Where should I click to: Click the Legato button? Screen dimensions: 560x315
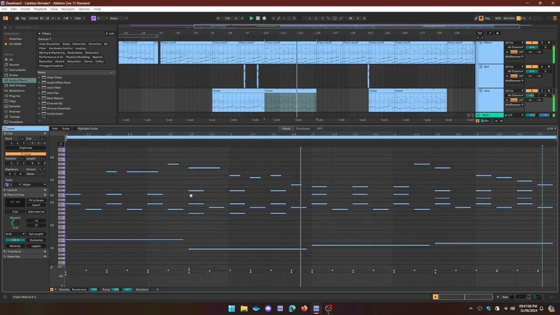click(36, 246)
